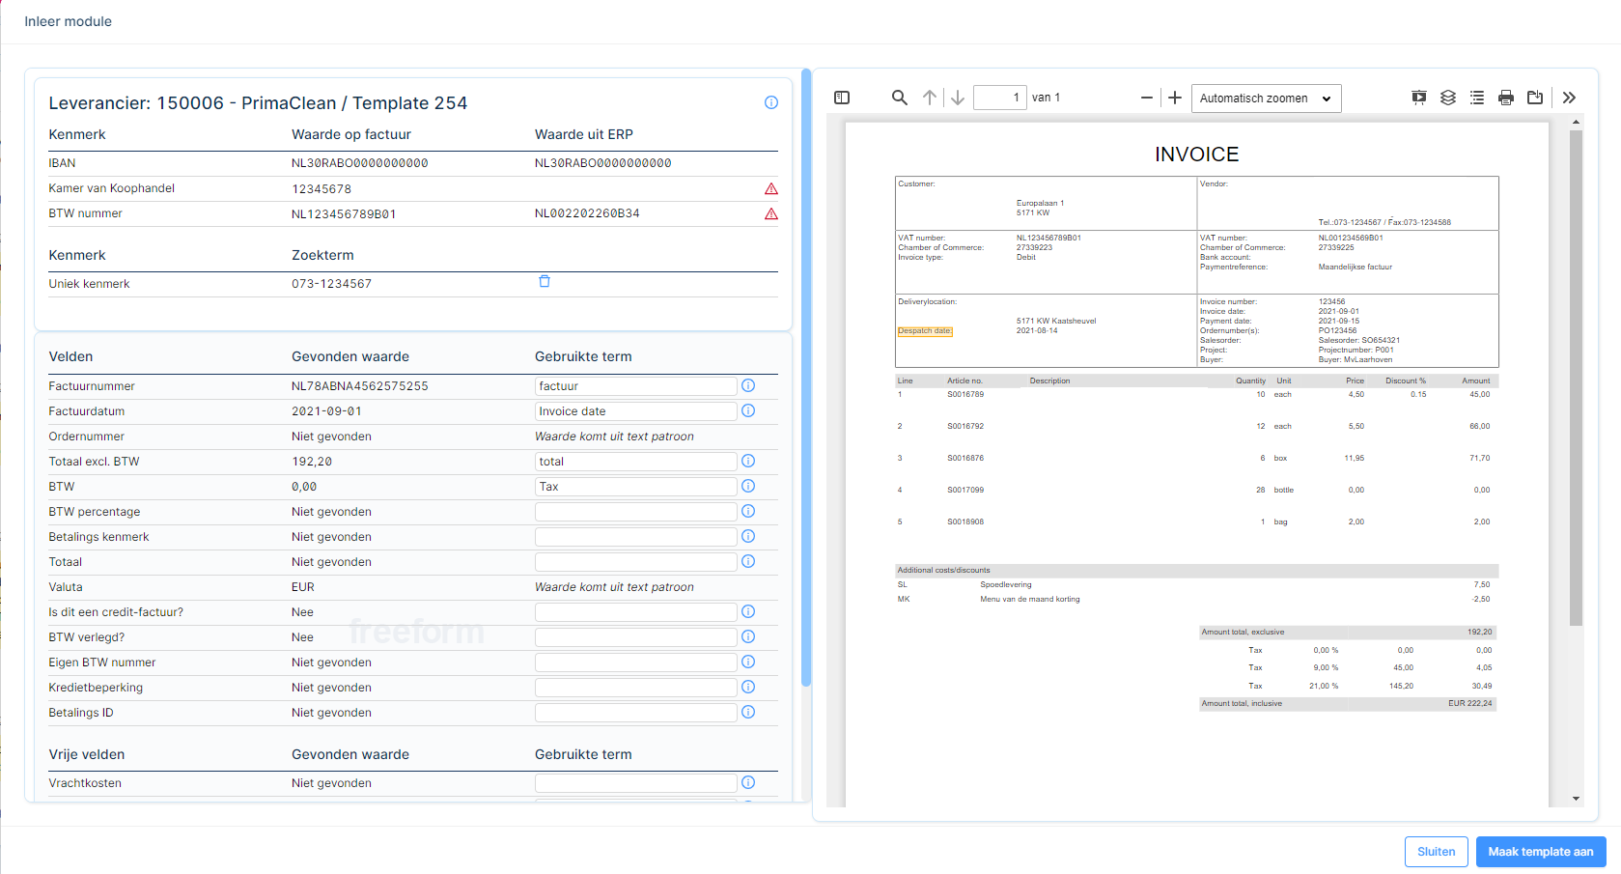Click warning triangle on BTW nummer row
The image size is (1621, 874).
[x=771, y=214]
